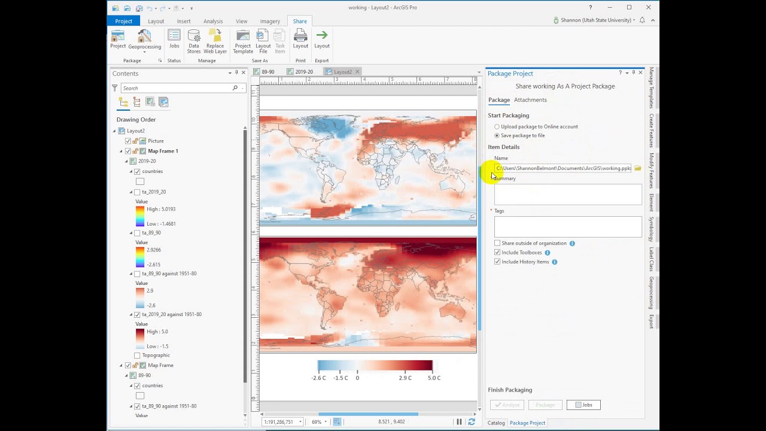Collapse the Map Frame 1 node
766x431 pixels.
pyautogui.click(x=121, y=151)
